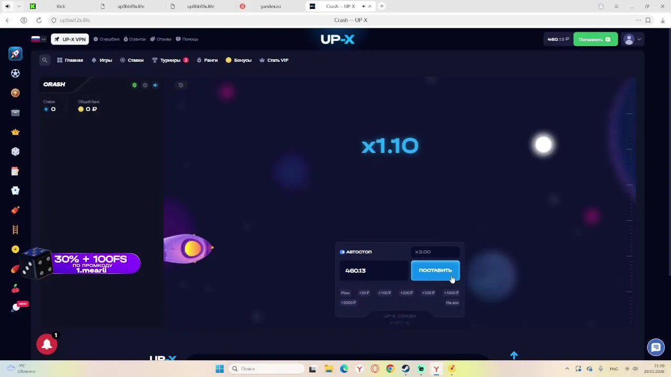Switch to the Kick browser tab

[x=61, y=6]
